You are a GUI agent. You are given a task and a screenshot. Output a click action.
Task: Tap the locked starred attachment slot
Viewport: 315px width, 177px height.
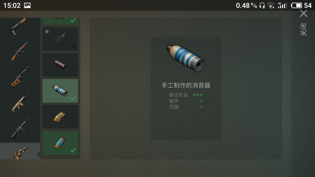point(60,39)
